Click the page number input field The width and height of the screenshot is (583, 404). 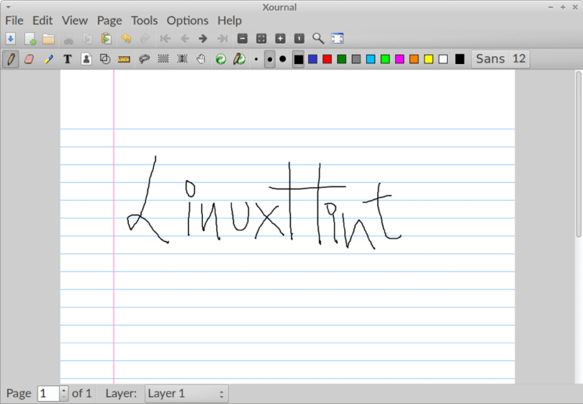(49, 394)
